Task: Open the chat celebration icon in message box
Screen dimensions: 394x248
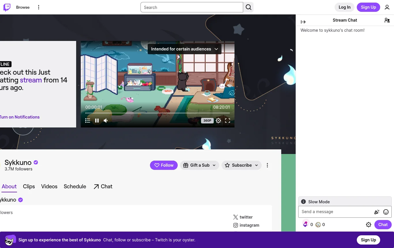Action: (377, 212)
